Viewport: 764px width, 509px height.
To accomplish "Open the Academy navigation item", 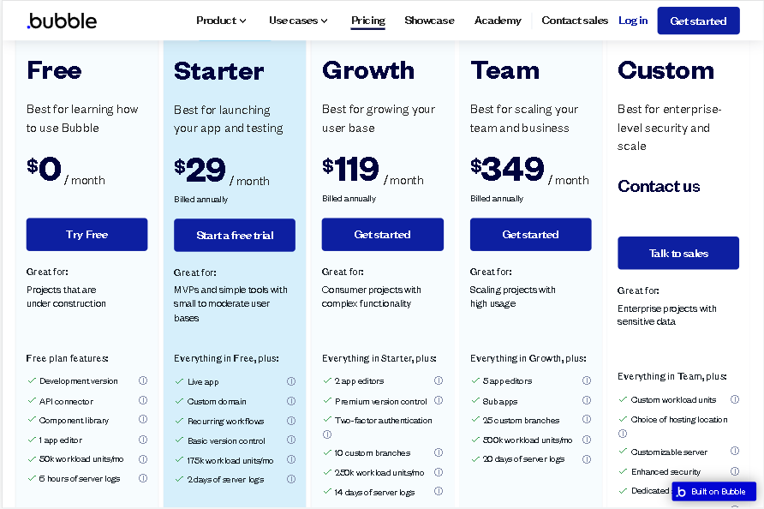I will click(x=498, y=21).
